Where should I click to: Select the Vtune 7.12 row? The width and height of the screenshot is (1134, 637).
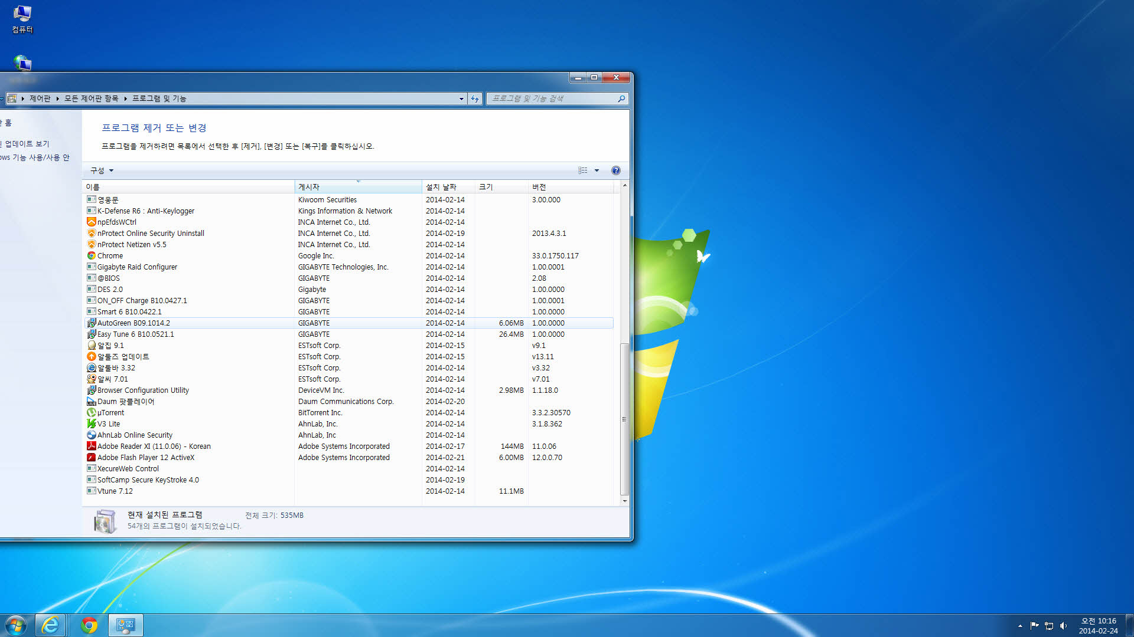(349, 491)
